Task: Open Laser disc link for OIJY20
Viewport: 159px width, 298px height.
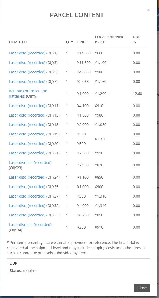Action: 27,144
